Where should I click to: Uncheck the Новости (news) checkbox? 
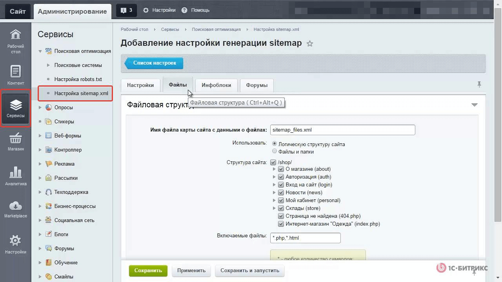coord(281,192)
